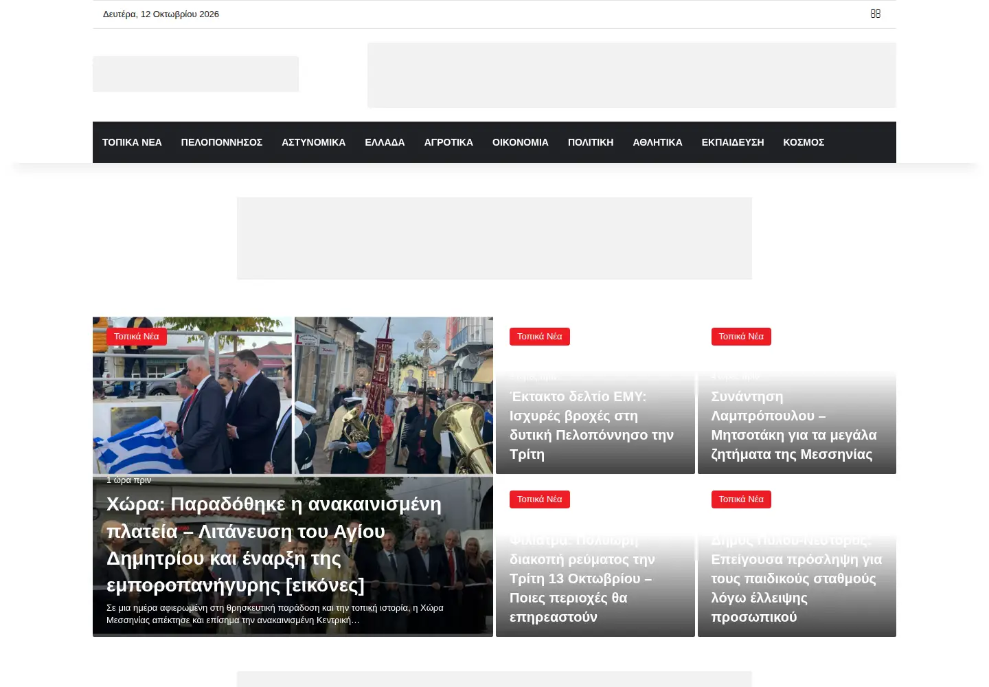Click the religious procession photo in the featured article

(x=394, y=396)
